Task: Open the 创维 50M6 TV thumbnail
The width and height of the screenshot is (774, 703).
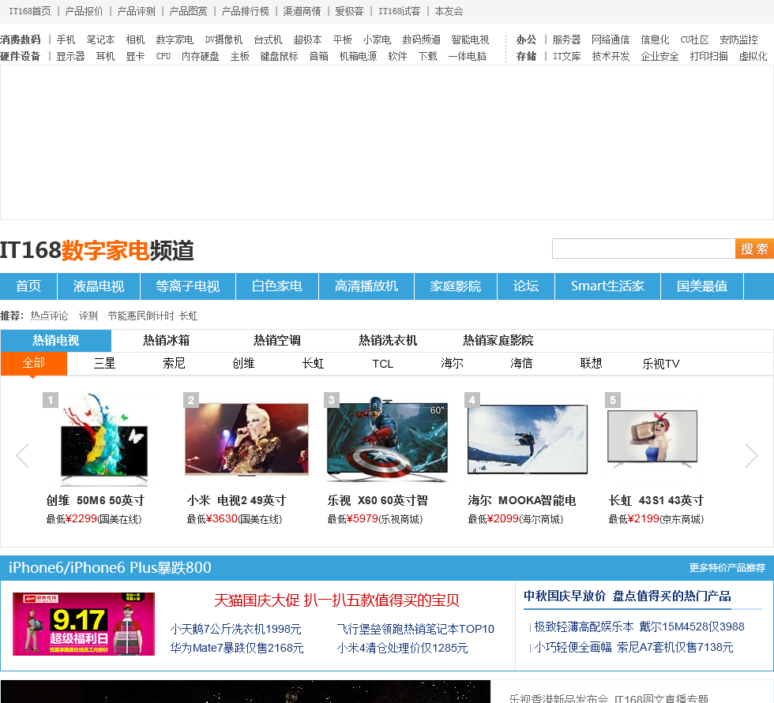Action: click(x=103, y=438)
